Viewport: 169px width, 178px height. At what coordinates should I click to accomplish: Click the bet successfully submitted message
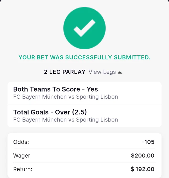click(x=85, y=57)
